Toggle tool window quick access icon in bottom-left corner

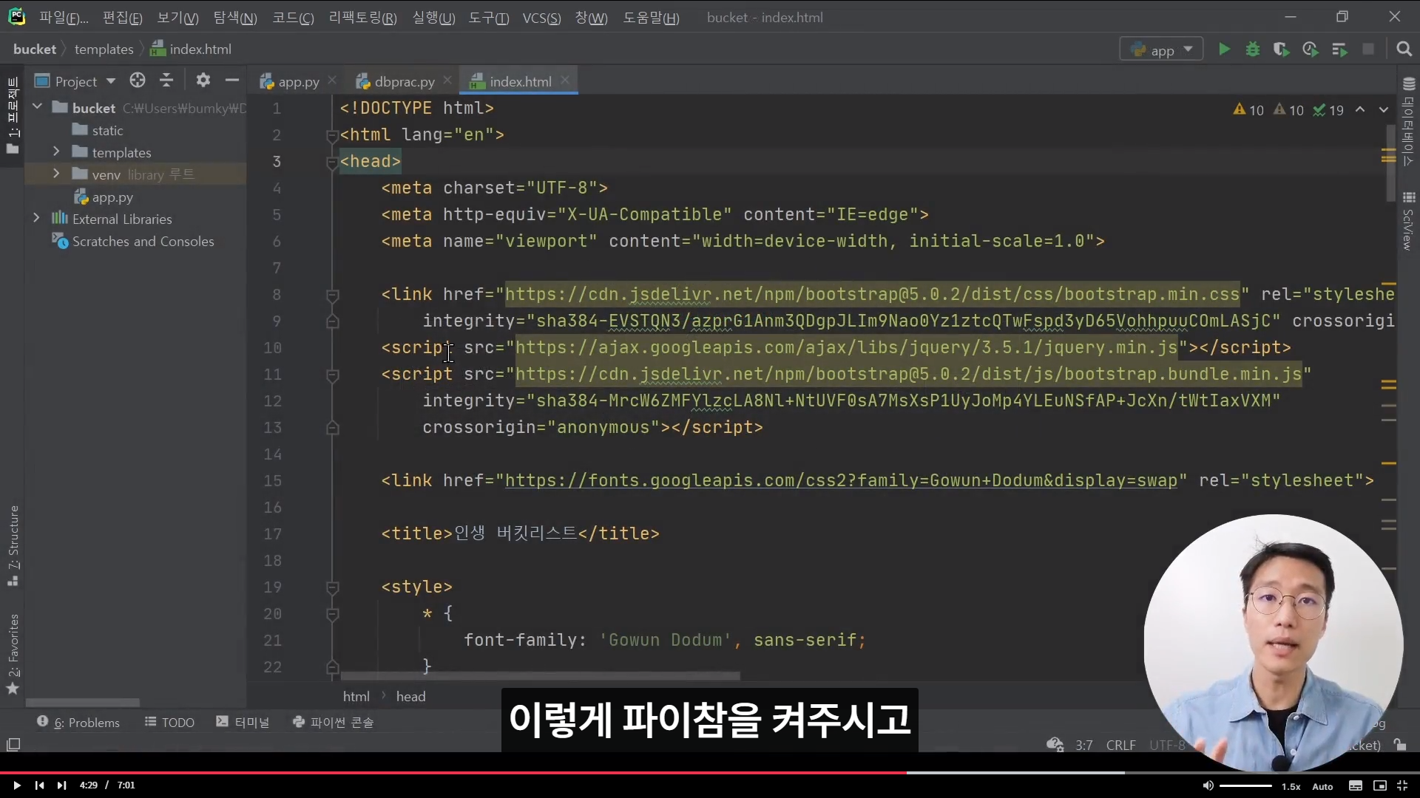pos(13,744)
